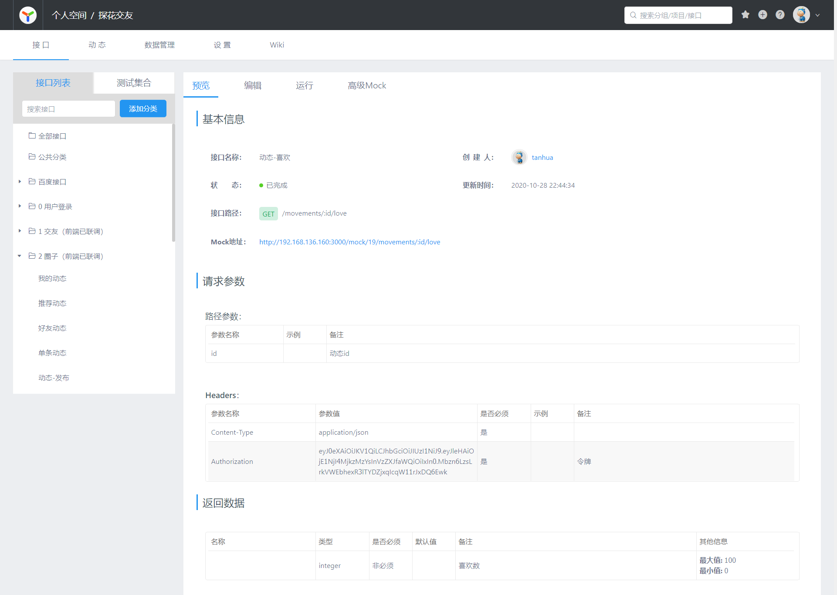
Task: Open 推荐动态 interface
Action: click(x=52, y=303)
